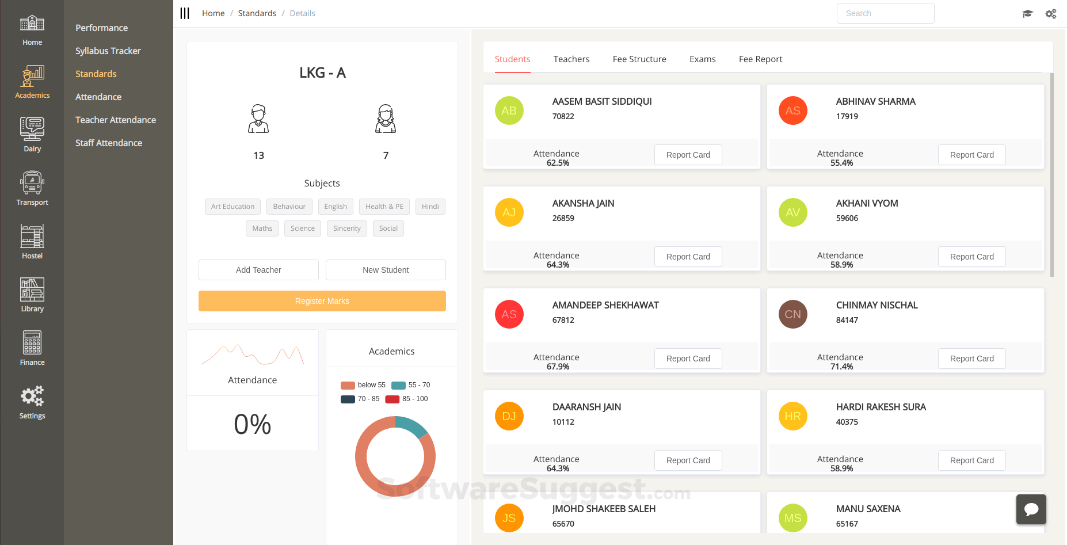Switch to the Teachers tab
Image resolution: width=1067 pixels, height=545 pixels.
pyautogui.click(x=571, y=59)
